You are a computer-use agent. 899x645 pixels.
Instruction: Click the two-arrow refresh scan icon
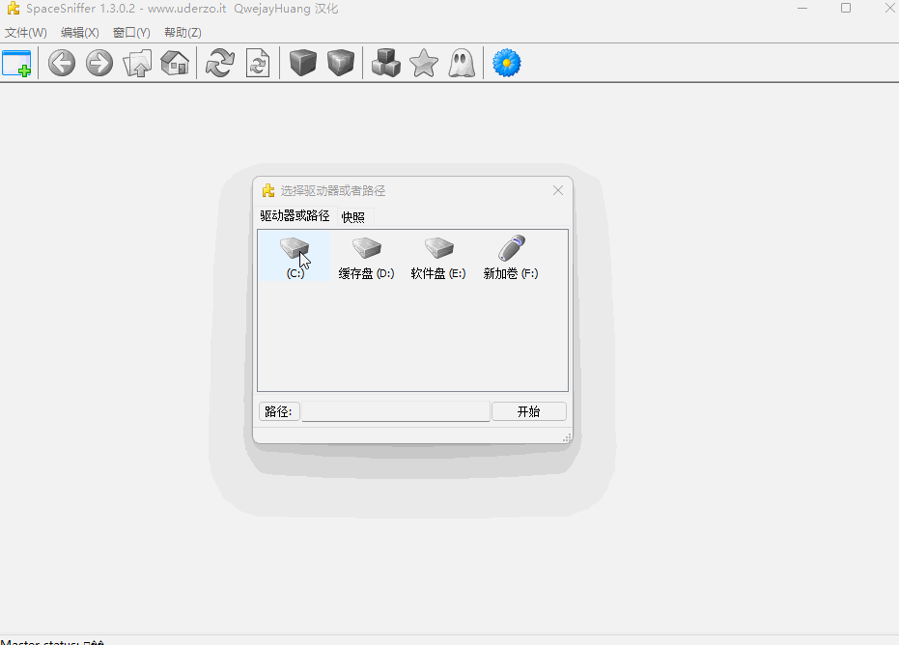[x=220, y=64]
